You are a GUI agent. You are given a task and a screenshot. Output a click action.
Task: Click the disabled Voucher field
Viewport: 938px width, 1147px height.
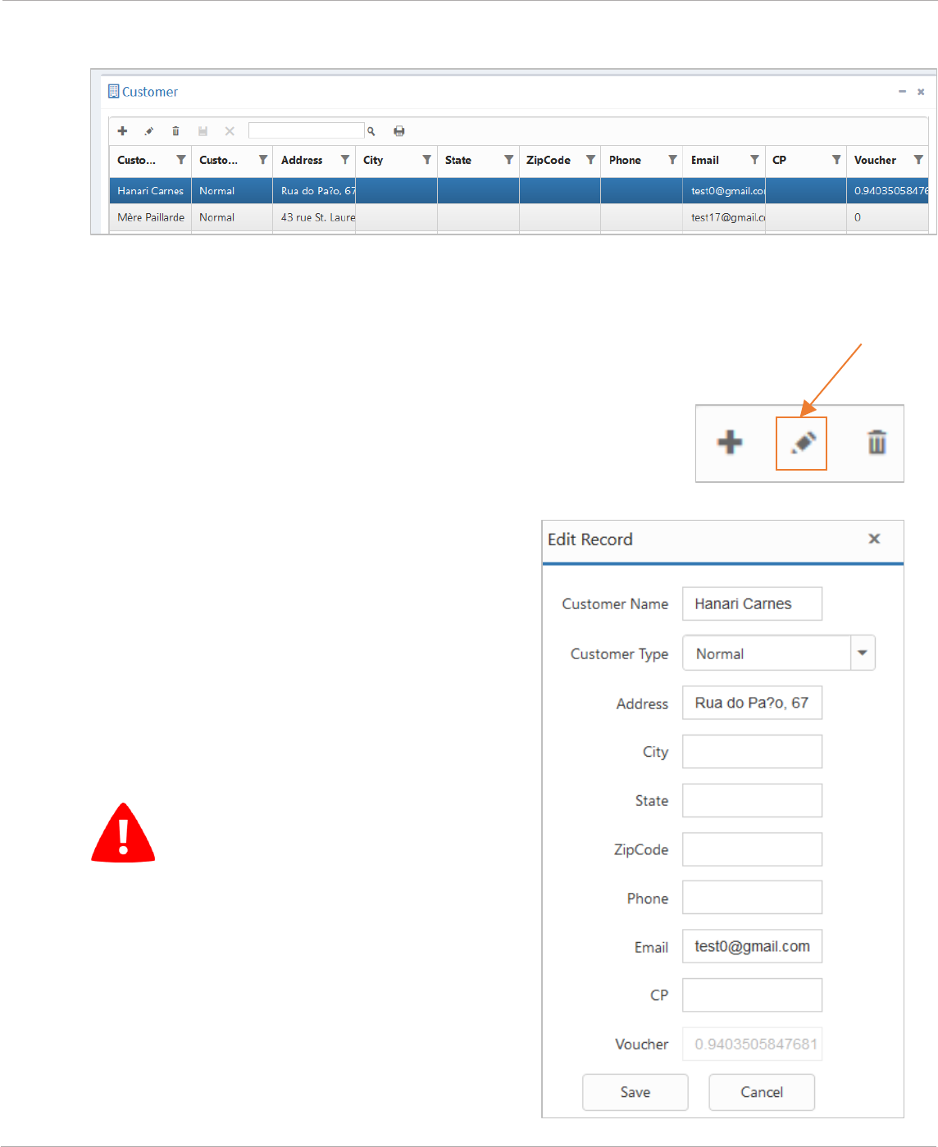tap(752, 1044)
